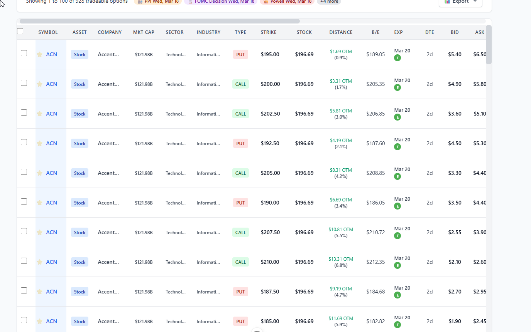Check the $192.50 put row checkbox
The image size is (531, 332).
click(24, 142)
